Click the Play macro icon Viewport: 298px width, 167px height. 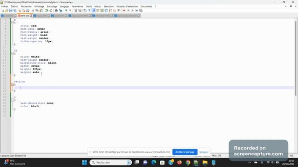(x=132, y=10)
